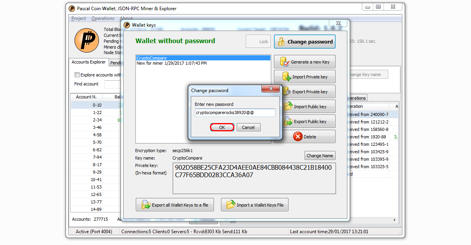Click the red Delete X icon

[x=298, y=136]
